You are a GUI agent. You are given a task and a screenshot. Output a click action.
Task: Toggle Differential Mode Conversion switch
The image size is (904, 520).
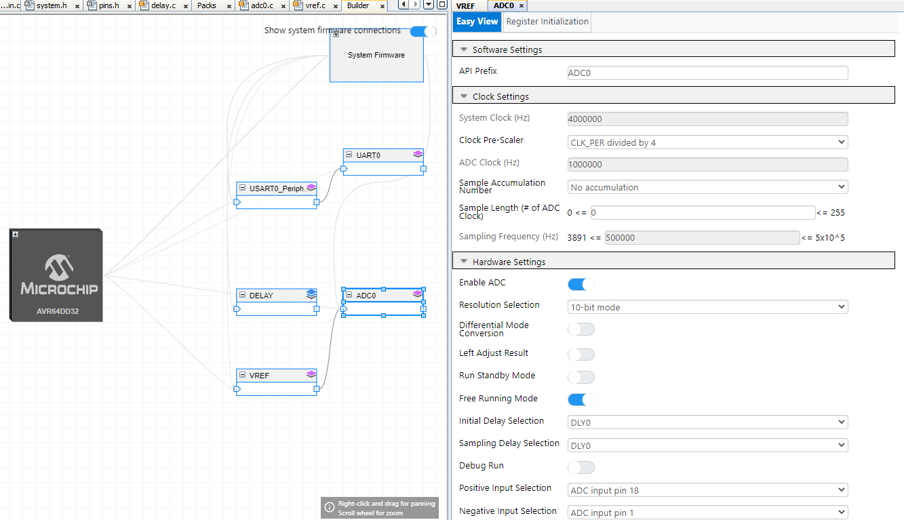(x=581, y=329)
